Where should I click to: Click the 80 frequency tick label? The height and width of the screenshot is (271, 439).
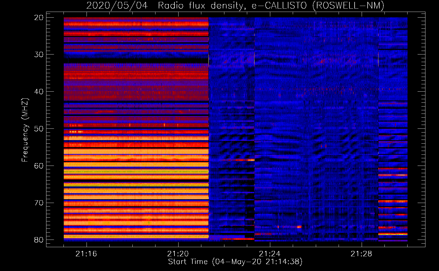[x=39, y=240]
